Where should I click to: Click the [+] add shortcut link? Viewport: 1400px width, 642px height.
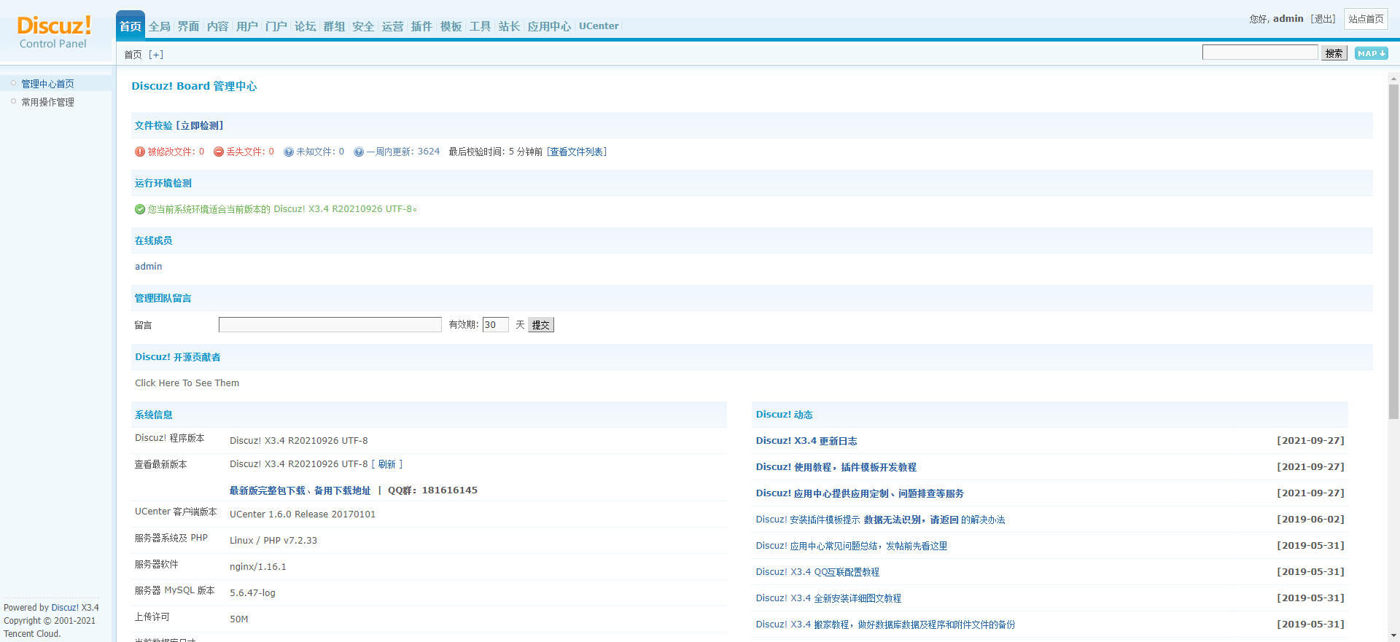(x=156, y=55)
